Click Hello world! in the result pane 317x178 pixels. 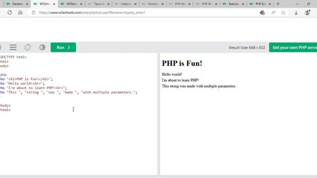click(172, 74)
